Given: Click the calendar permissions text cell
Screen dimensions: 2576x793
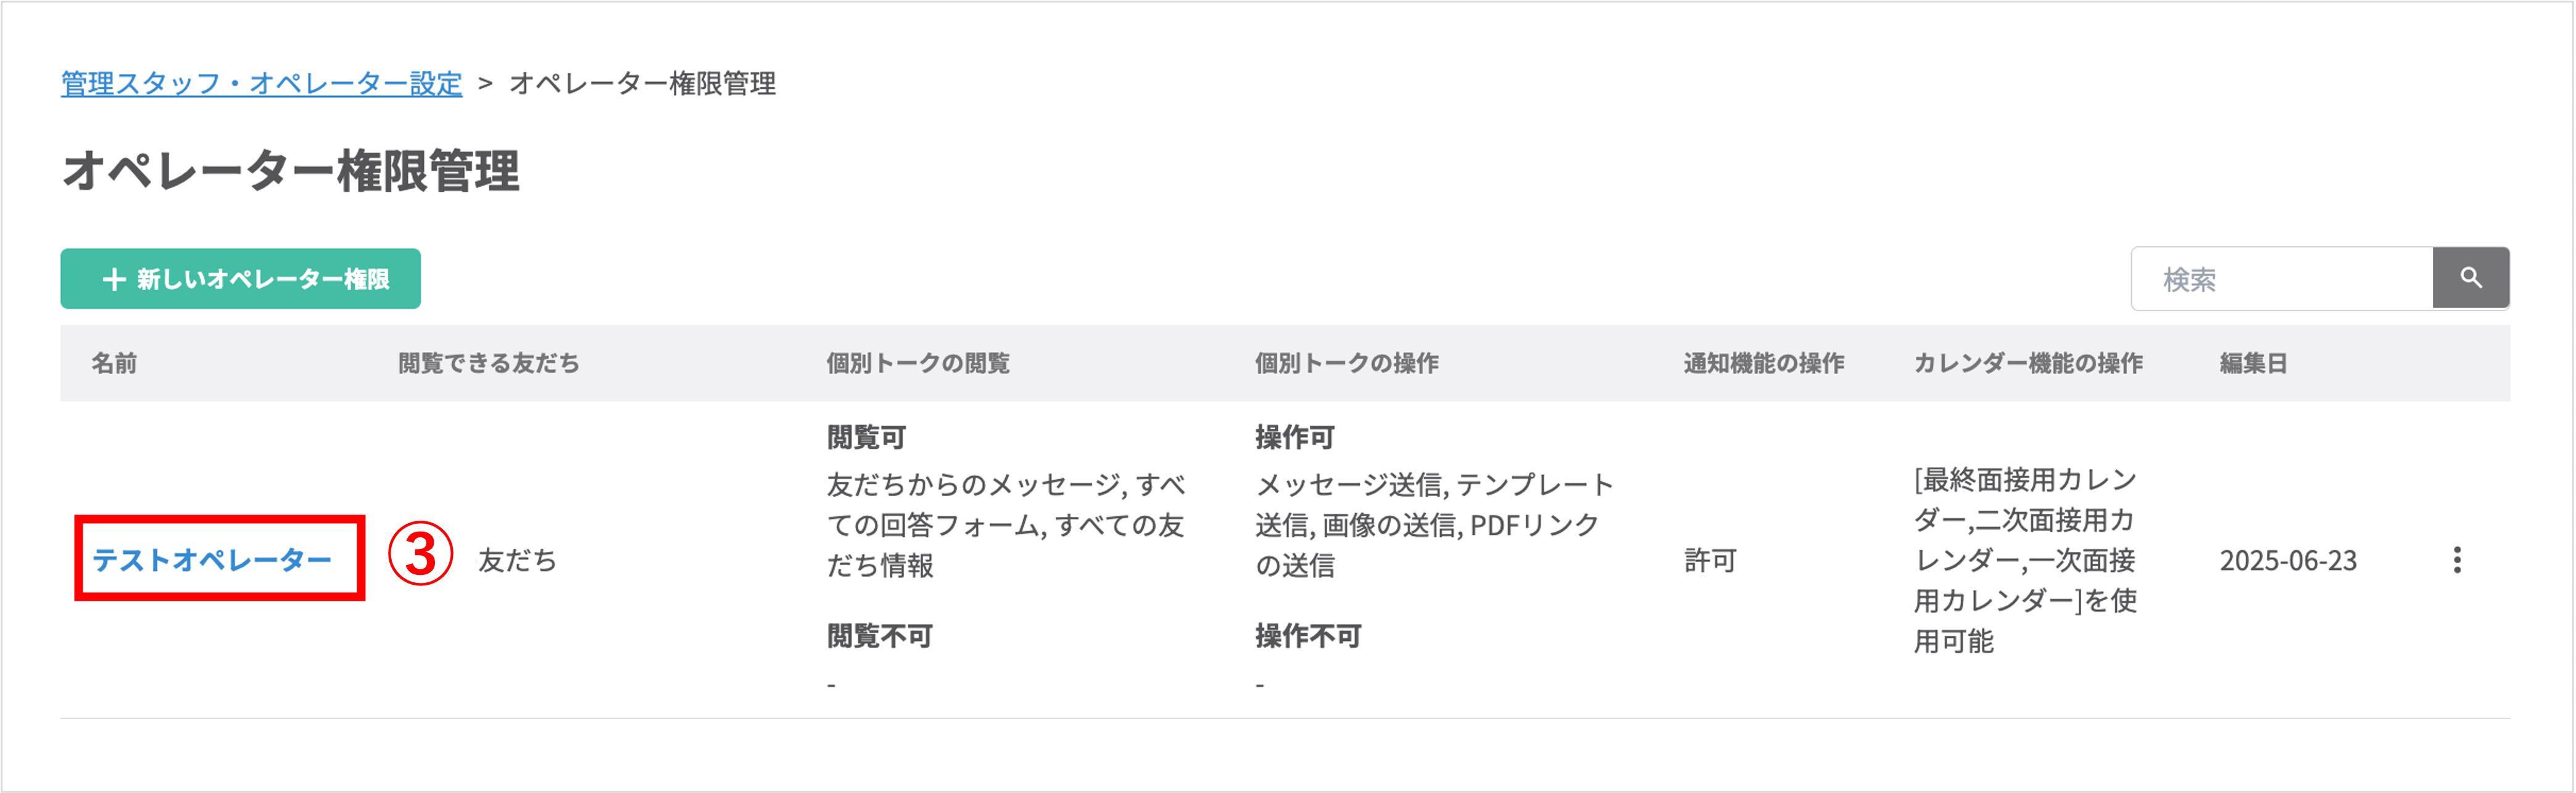Looking at the screenshot, I should click(x=2025, y=560).
